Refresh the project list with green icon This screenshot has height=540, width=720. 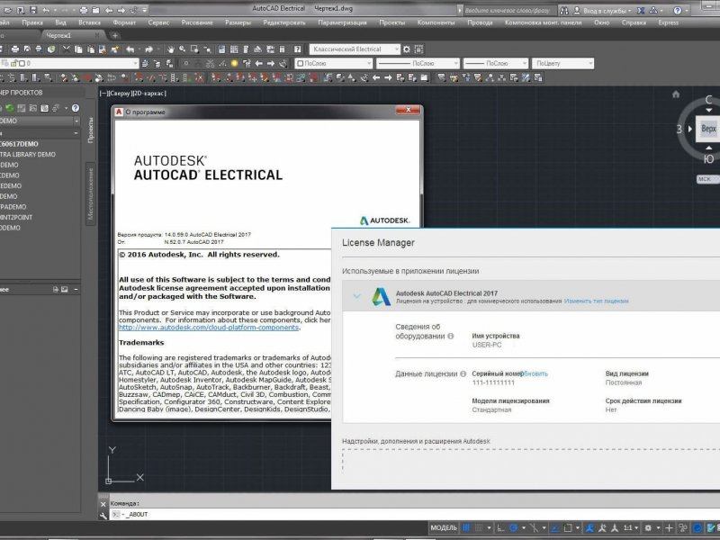click(x=10, y=108)
